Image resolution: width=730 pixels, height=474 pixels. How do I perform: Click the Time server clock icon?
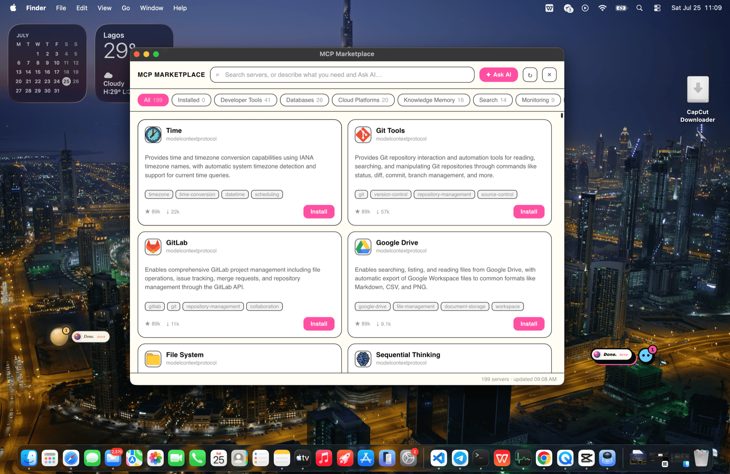pos(153,135)
